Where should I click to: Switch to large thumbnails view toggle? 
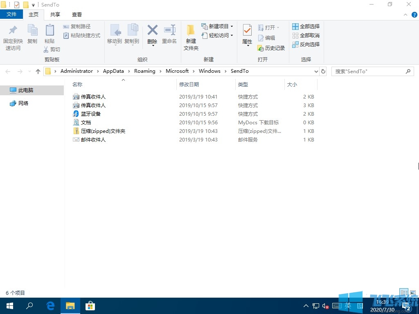click(x=413, y=293)
